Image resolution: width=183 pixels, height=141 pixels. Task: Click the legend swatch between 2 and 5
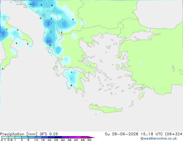[x=25, y=137]
